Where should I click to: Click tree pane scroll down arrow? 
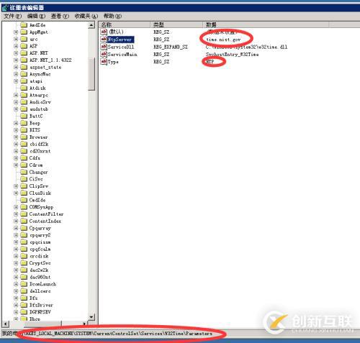(91, 317)
